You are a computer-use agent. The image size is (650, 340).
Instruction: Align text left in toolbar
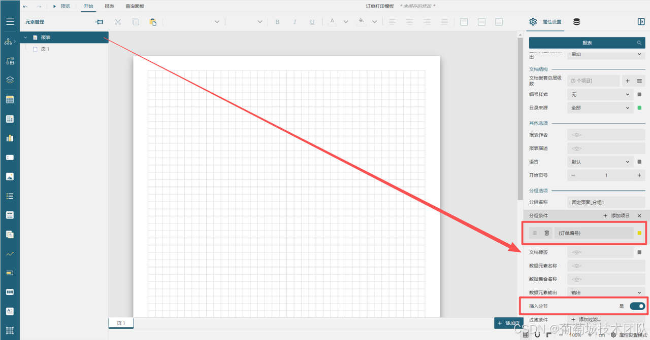[392, 22]
